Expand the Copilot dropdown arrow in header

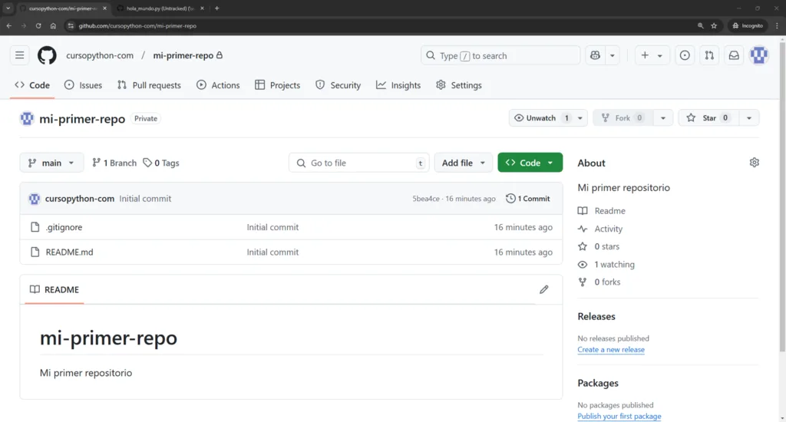(613, 55)
